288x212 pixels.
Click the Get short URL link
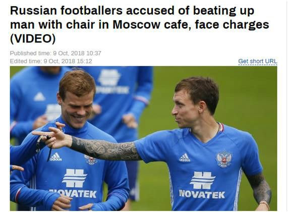[258, 61]
